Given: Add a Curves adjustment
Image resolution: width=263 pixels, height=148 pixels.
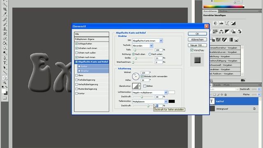Looking at the screenshot, I should tap(227, 23).
